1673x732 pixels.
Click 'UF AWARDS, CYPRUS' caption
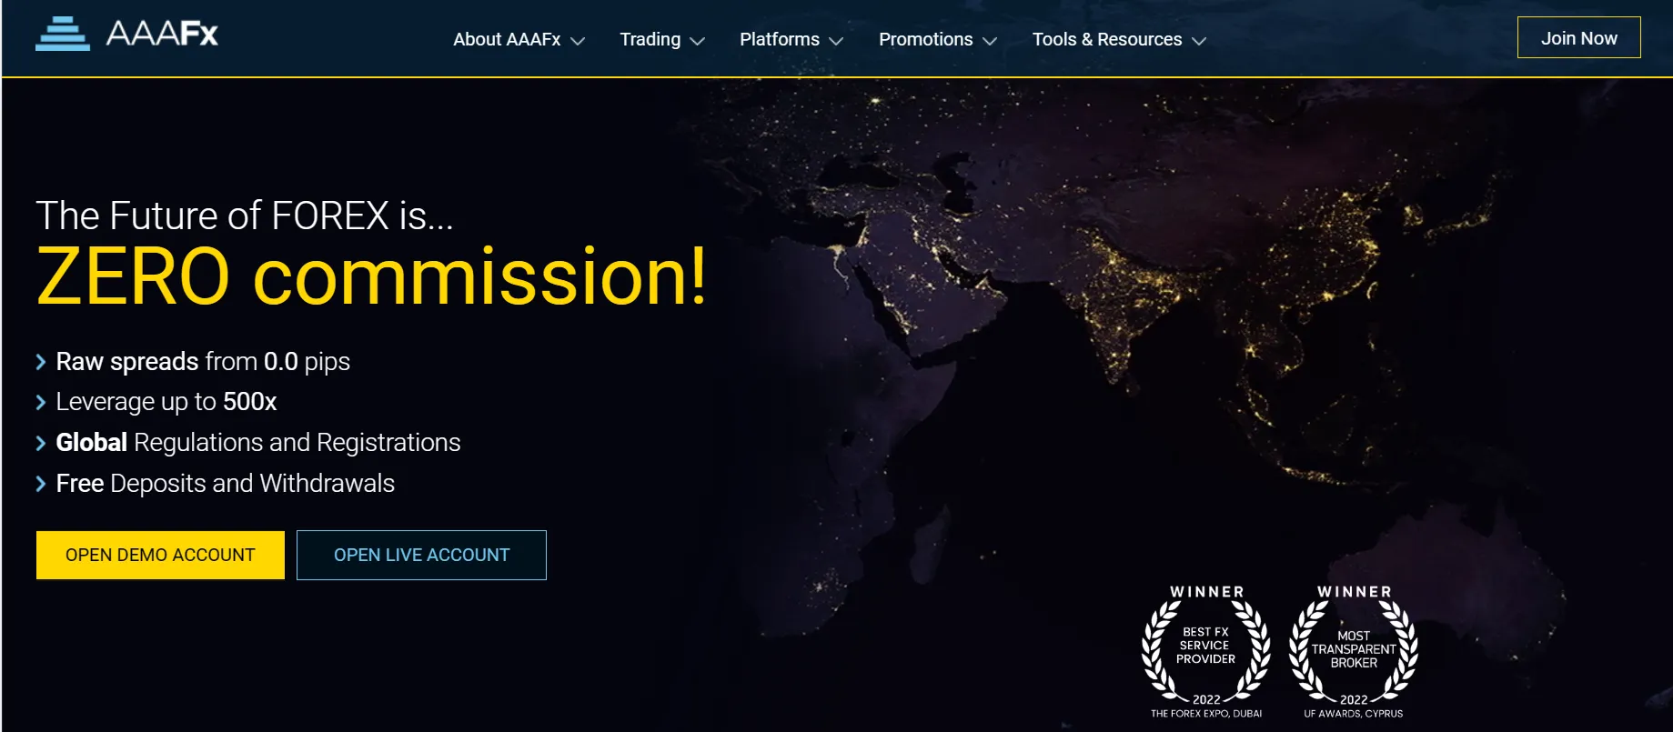1354,714
